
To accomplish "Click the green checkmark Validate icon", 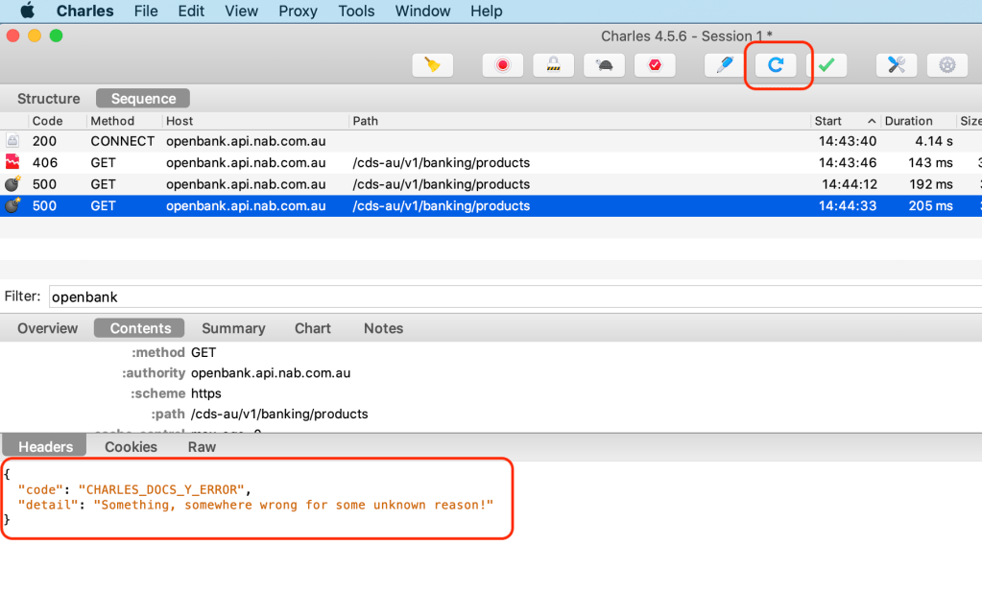I will pos(826,65).
